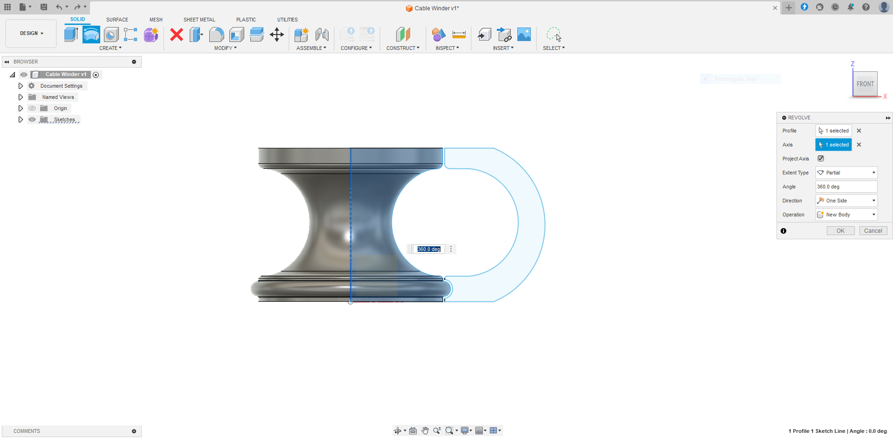Open the DESIGN workspace dropdown
The image size is (893, 438).
31,34
